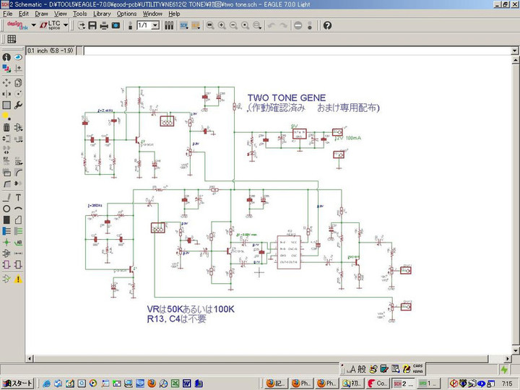Open the Grid settings icon

12,39
